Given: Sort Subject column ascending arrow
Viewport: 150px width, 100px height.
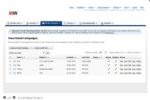Looking at the screenshot, I should [47, 57].
